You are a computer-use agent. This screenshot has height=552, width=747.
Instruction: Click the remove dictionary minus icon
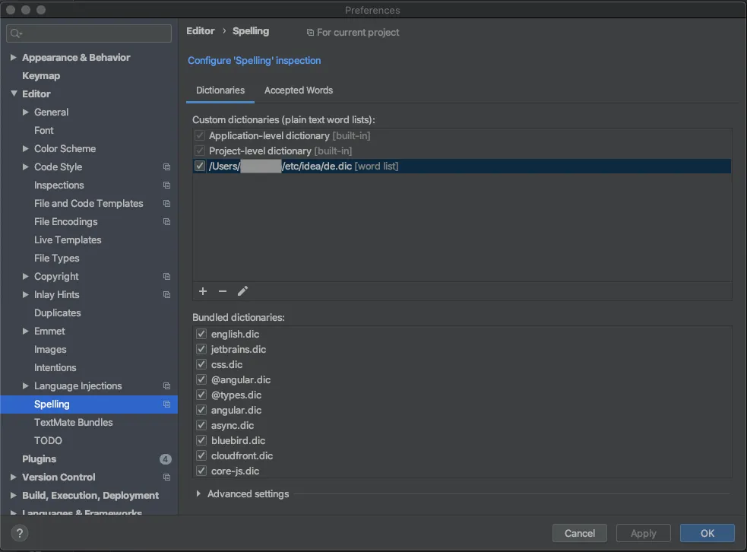pos(223,291)
